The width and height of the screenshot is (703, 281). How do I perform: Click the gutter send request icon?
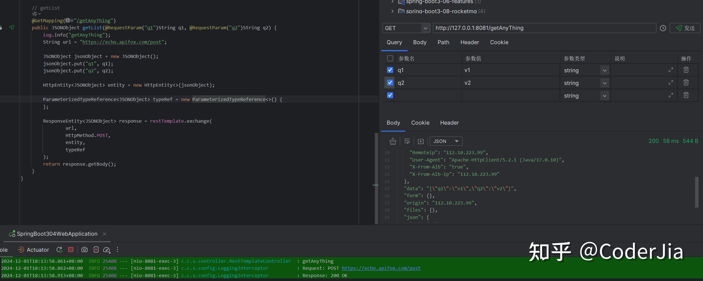(12, 28)
